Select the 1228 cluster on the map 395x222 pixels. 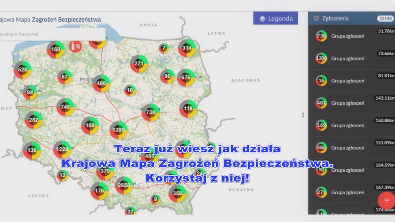point(62,149)
